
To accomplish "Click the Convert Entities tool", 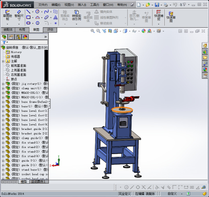I will 76,15.
